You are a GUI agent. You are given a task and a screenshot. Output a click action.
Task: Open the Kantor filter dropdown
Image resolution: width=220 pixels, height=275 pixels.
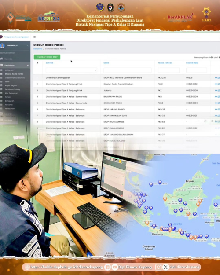tap(71, 70)
